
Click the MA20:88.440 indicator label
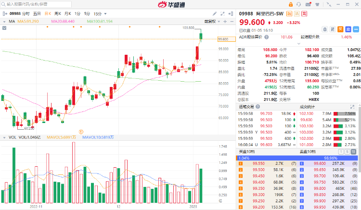click(x=63, y=21)
